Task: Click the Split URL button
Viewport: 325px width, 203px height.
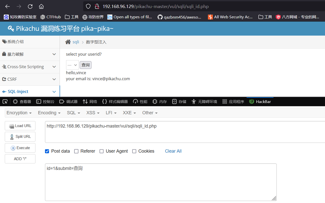Action: [20, 137]
